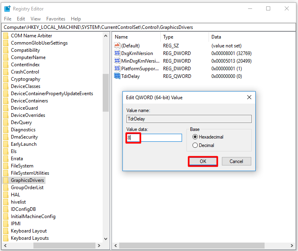The height and width of the screenshot is (251, 298).
Task: Click the GraphicsDrivers folder icon
Action: pos(6,180)
